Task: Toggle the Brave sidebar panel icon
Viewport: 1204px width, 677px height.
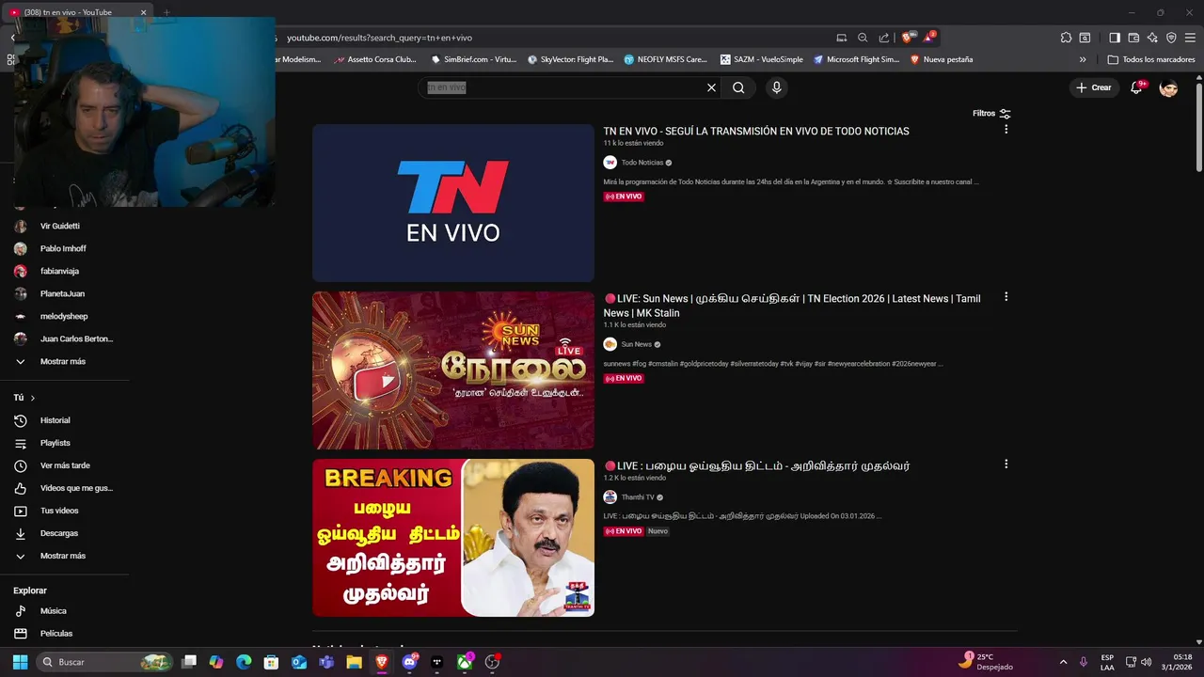Action: (1115, 38)
